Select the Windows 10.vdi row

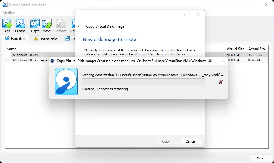coord(136,55)
